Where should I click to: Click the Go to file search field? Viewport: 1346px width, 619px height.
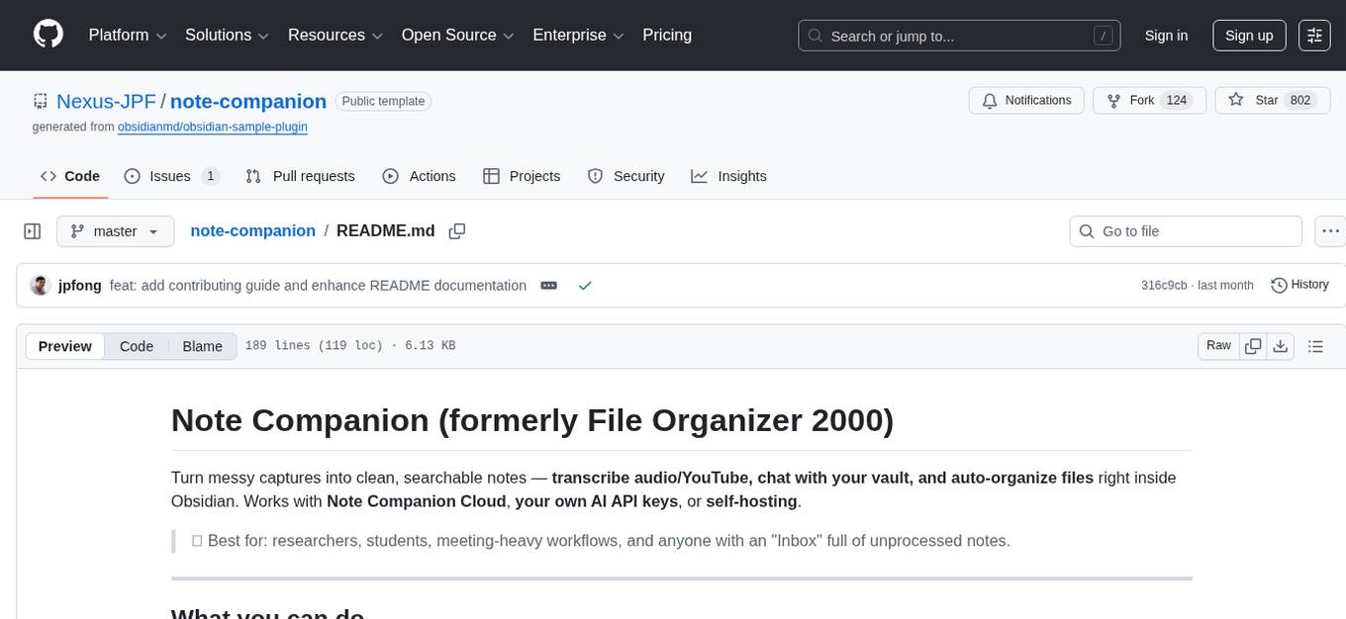pyautogui.click(x=1185, y=230)
